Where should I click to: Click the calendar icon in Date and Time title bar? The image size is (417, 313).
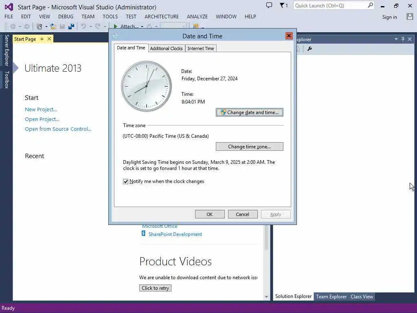[115, 36]
